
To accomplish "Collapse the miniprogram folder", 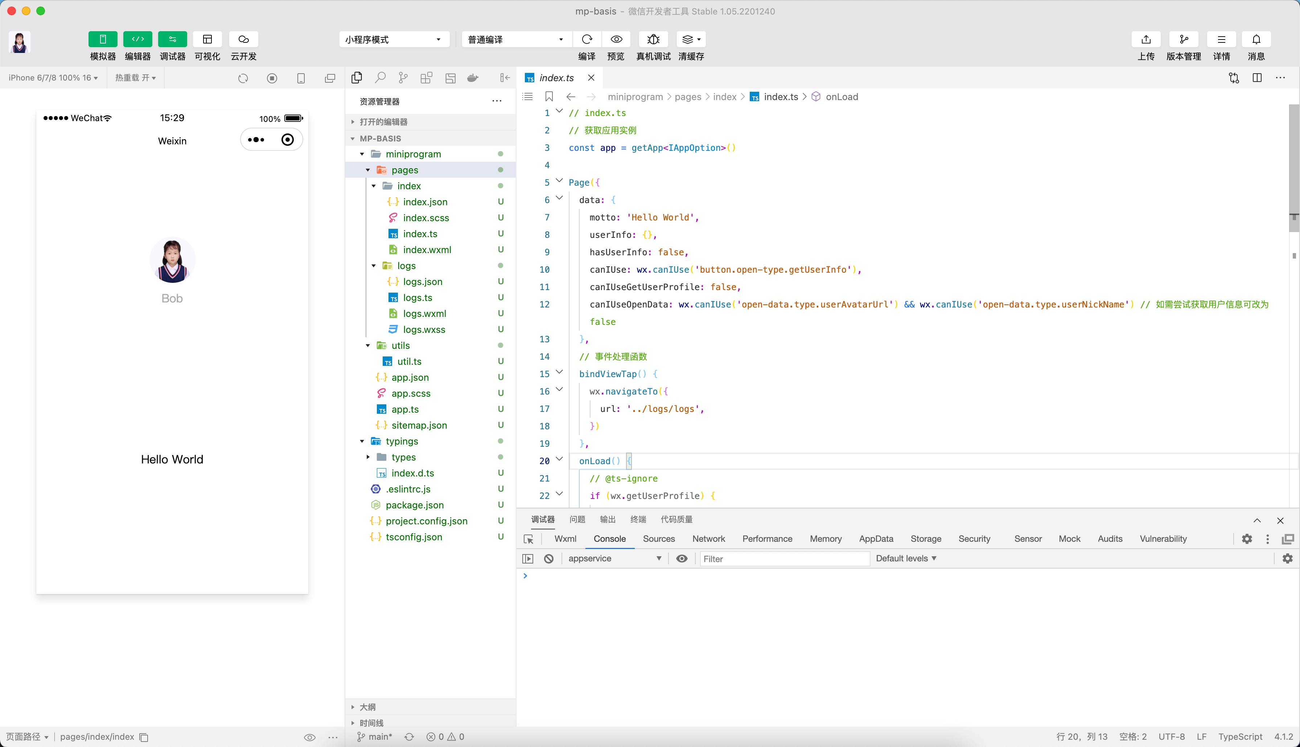I will [431, 154].
